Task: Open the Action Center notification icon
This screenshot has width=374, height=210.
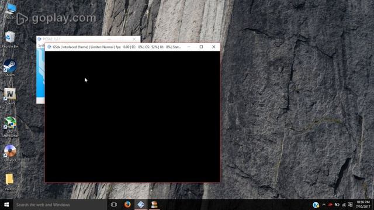Action: 350,205
